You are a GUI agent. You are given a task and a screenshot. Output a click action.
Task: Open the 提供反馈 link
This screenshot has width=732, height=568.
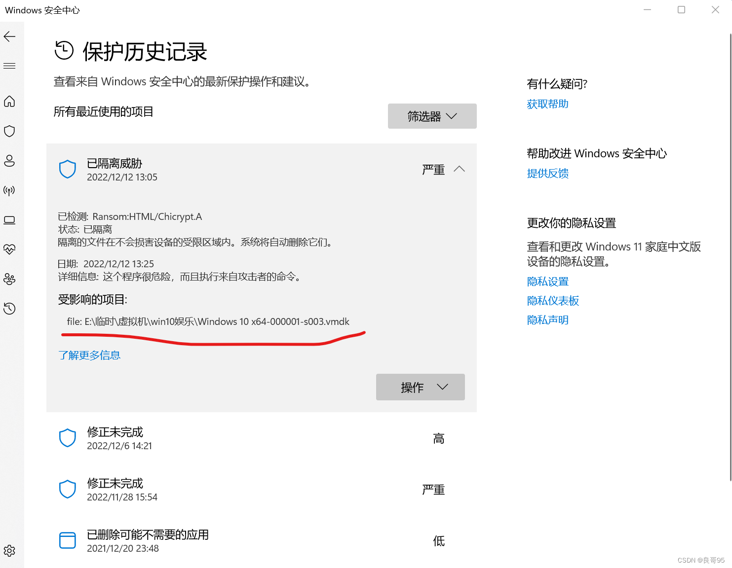[547, 174]
